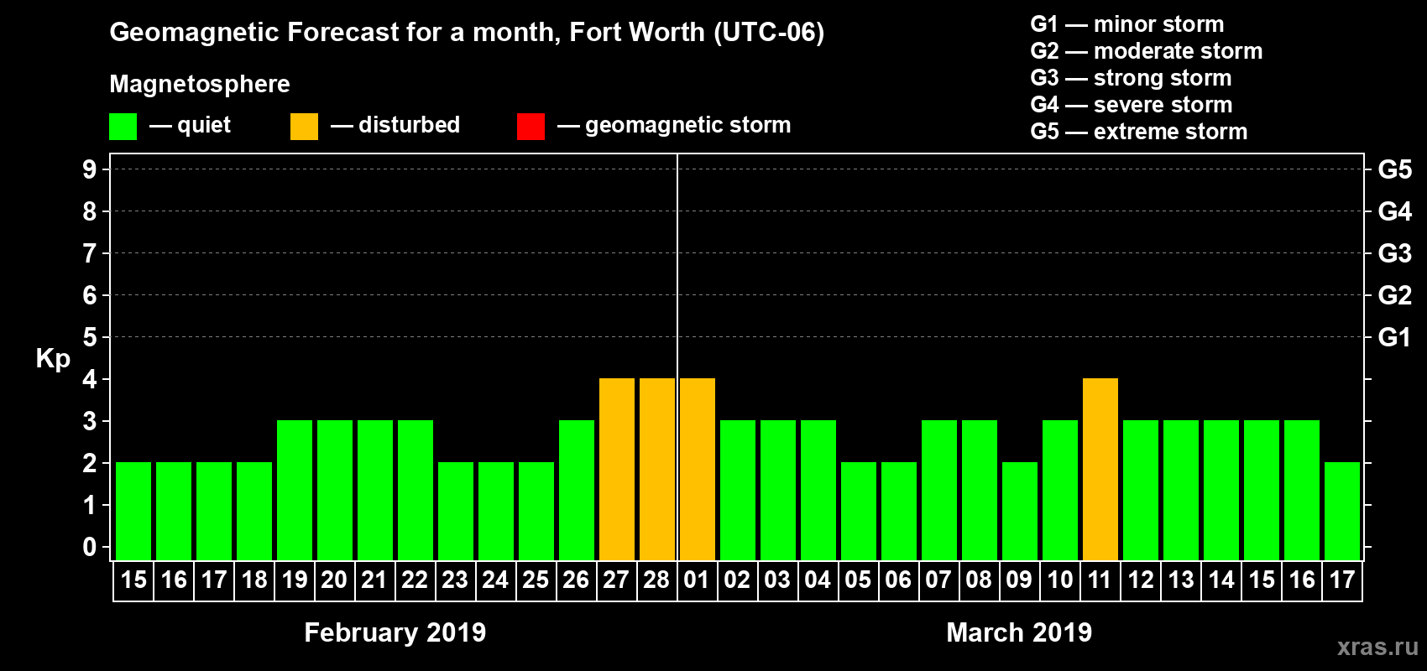Click the March 09 green bar
Screen dimensions: 1427x671
coord(1020,511)
